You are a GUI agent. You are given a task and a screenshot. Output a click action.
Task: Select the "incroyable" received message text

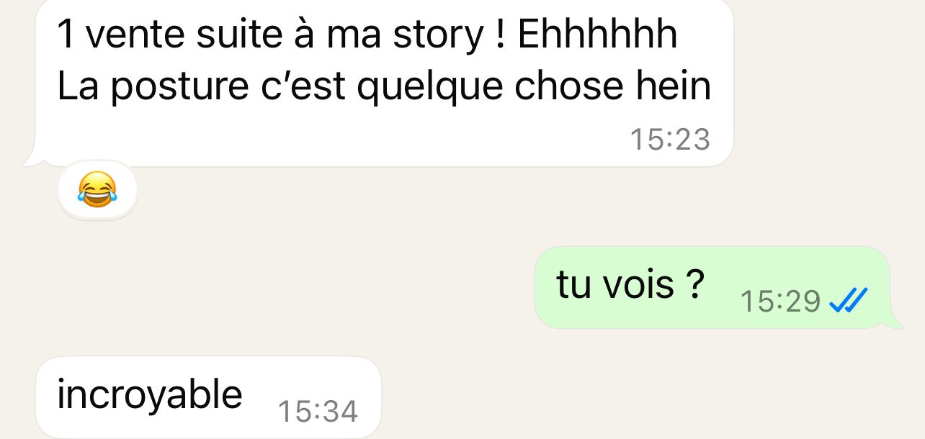pyautogui.click(x=150, y=394)
